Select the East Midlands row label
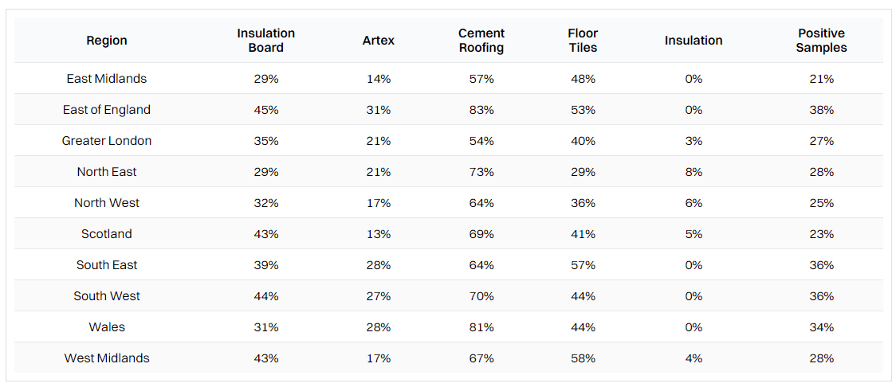The height and width of the screenshot is (391, 892). coord(107,79)
